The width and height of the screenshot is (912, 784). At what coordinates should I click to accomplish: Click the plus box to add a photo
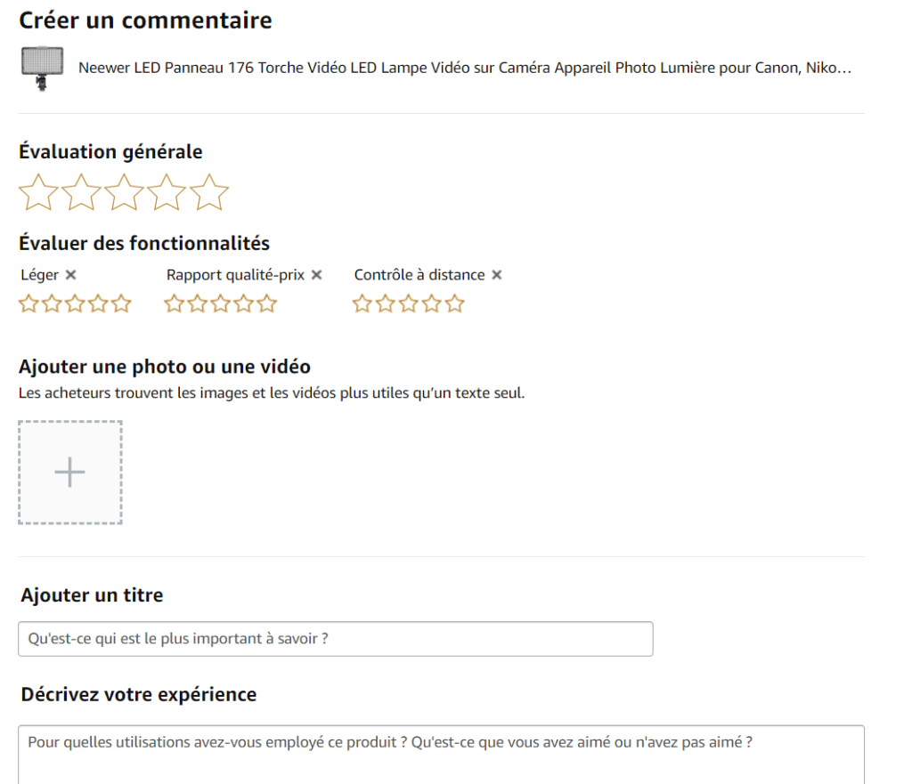pos(70,473)
